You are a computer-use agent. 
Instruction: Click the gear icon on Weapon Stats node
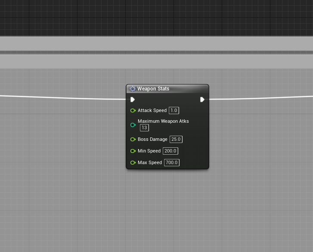(133, 89)
